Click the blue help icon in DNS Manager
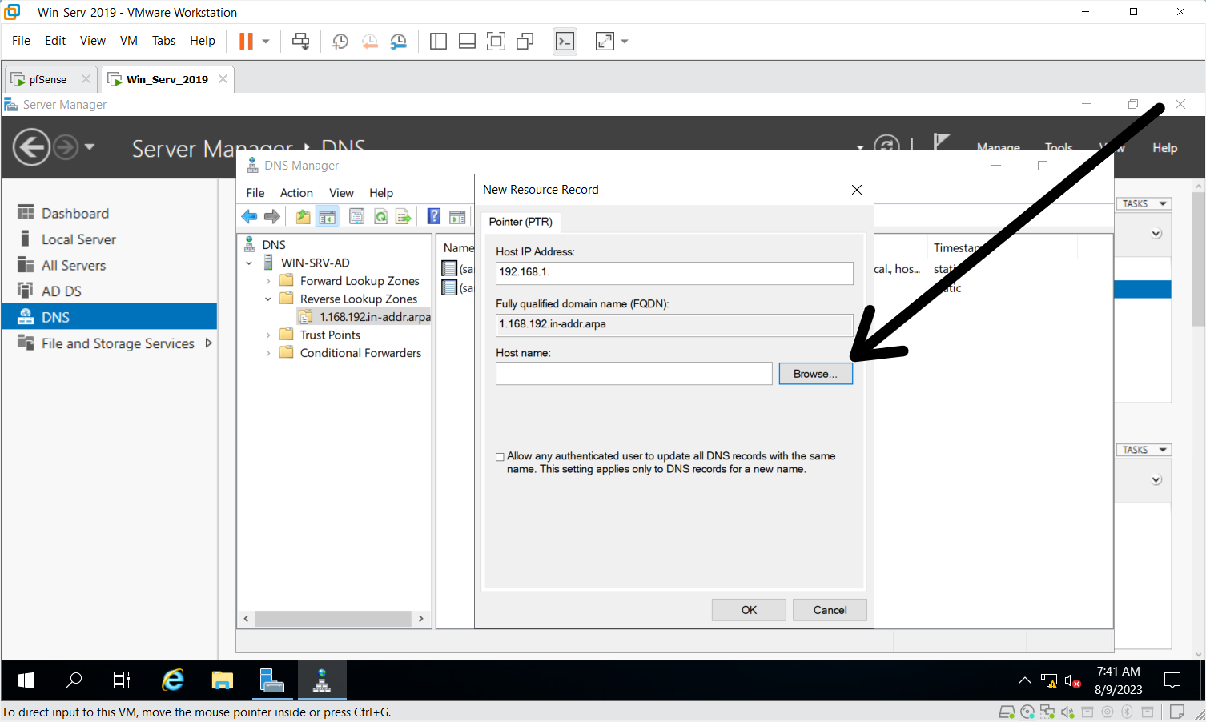The image size is (1206, 722). tap(434, 216)
